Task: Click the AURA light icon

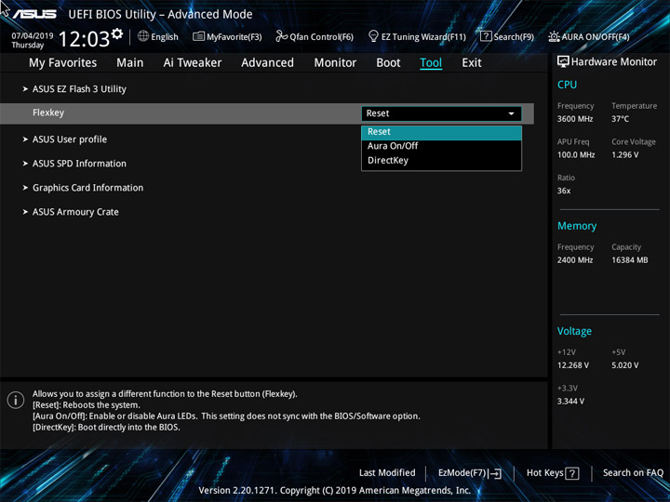Action: pyautogui.click(x=554, y=36)
